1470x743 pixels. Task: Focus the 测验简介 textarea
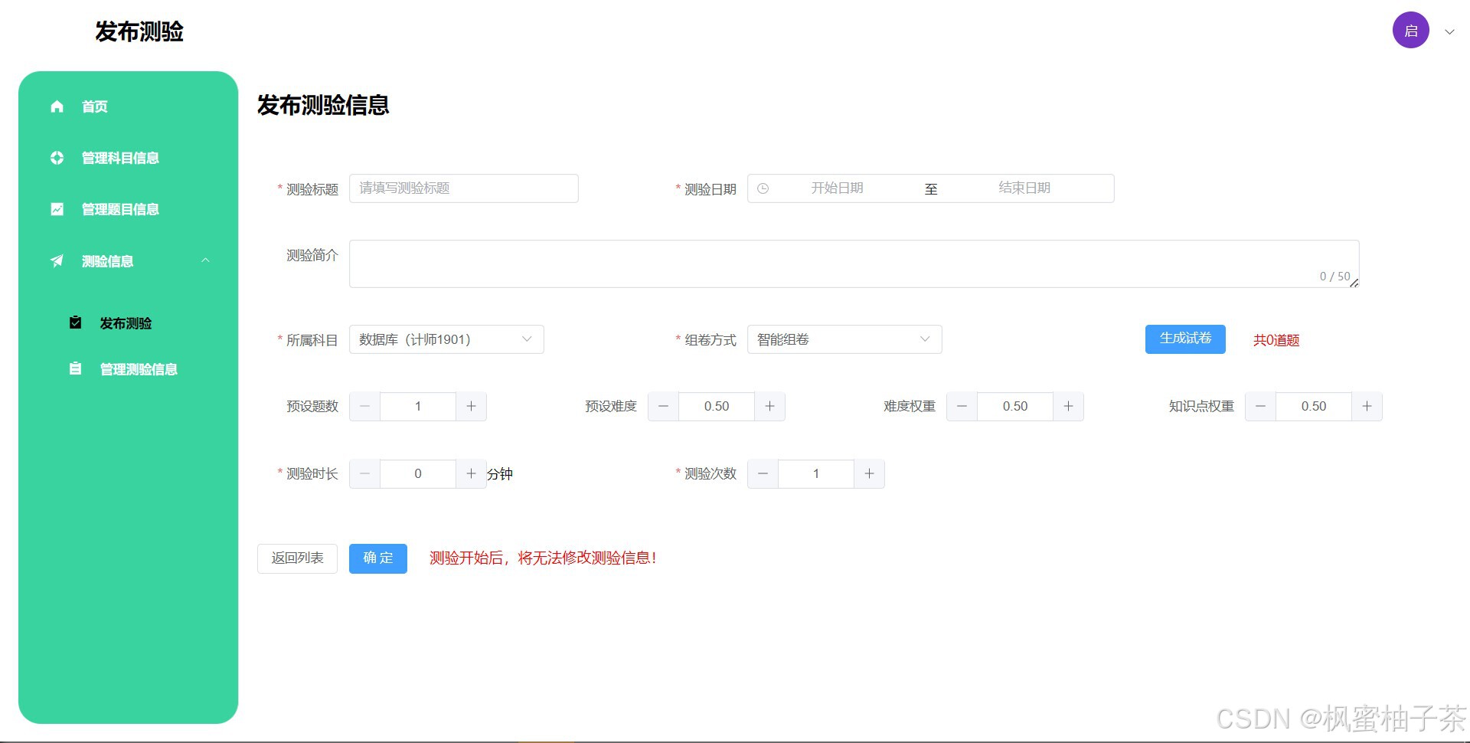[x=854, y=264]
